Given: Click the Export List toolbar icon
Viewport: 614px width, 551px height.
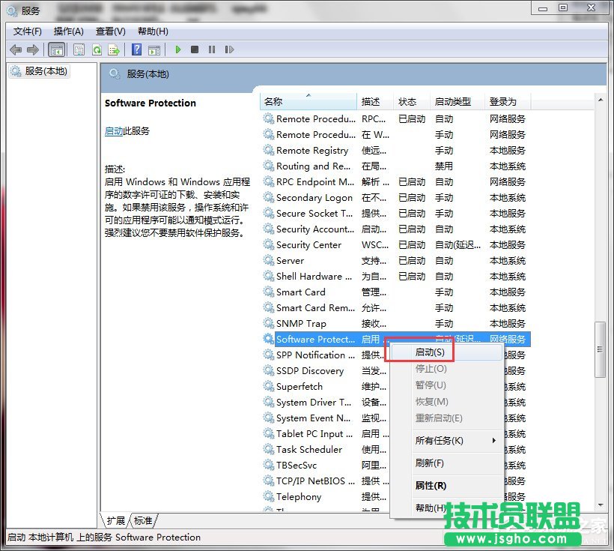Looking at the screenshot, I should [x=114, y=49].
